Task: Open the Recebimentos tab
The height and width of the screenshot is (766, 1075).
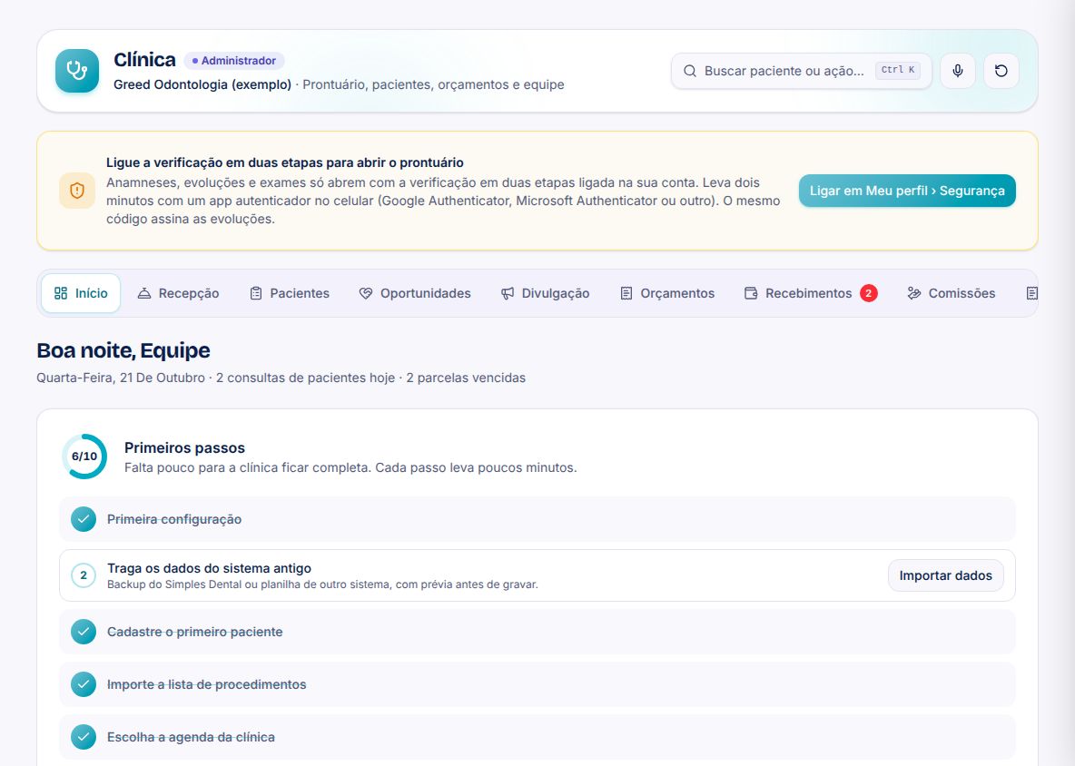Action: point(811,293)
